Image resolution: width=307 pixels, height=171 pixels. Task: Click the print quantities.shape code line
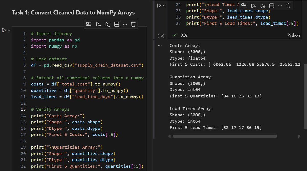click(x=73, y=153)
